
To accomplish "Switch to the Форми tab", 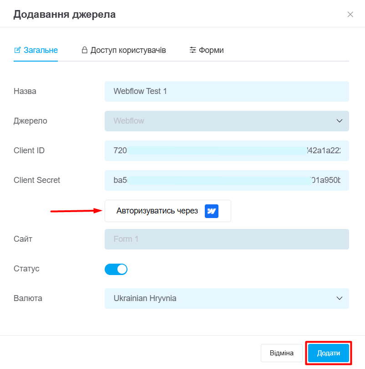I will click(x=211, y=50).
